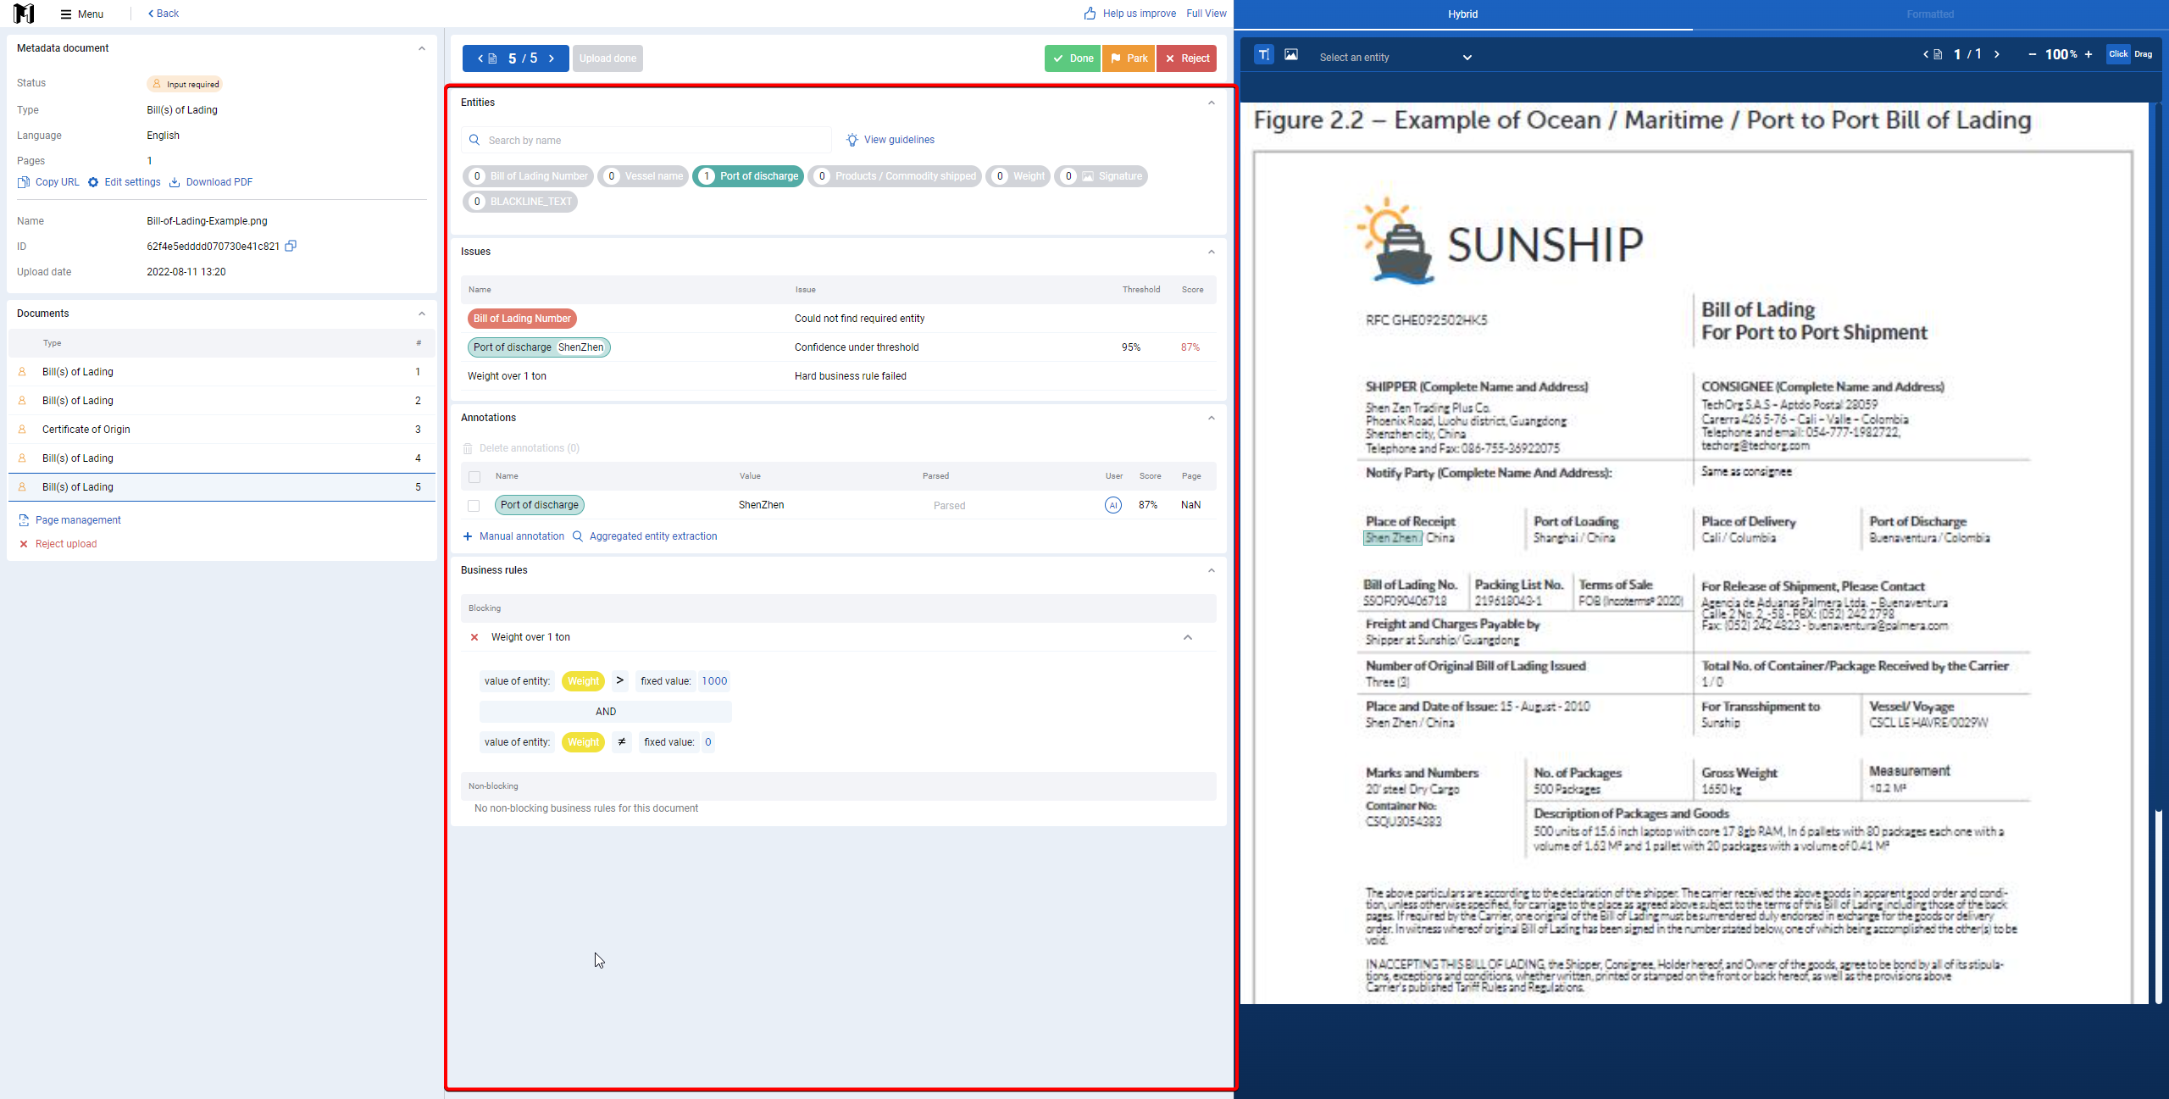
Task: Click the Search by name field
Action: [646, 140]
